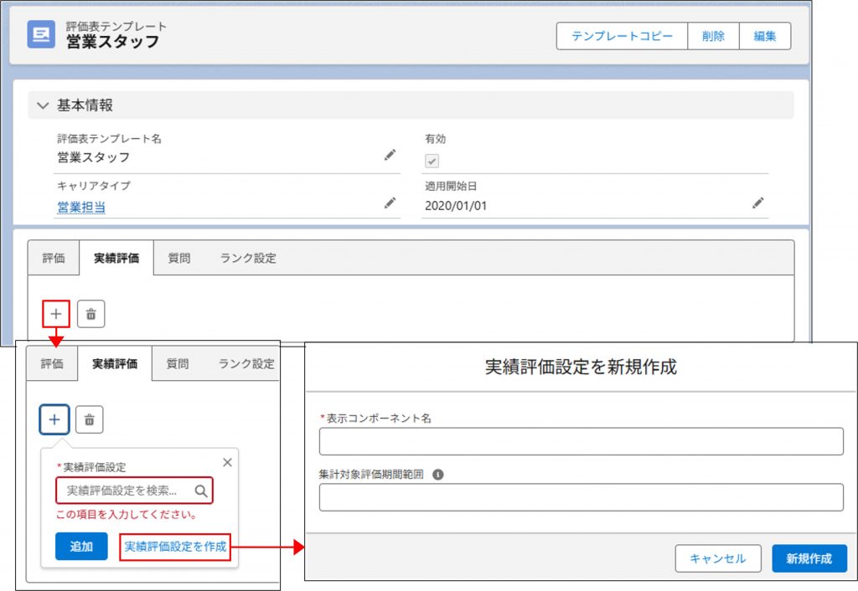Edit the 評価表テンプレート名 field via pencil icon
The width and height of the screenshot is (858, 591).
click(390, 155)
